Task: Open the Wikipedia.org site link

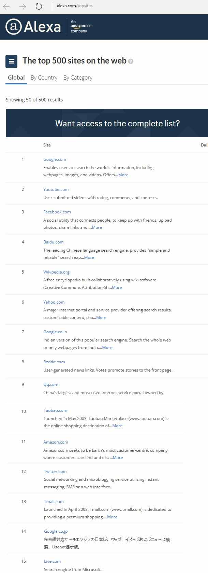Action: 56,272
